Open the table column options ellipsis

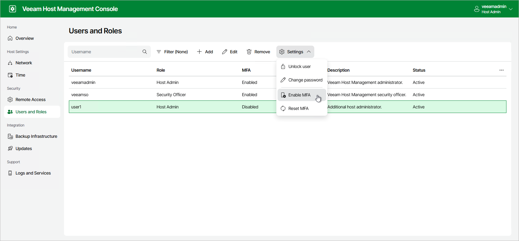pyautogui.click(x=502, y=70)
